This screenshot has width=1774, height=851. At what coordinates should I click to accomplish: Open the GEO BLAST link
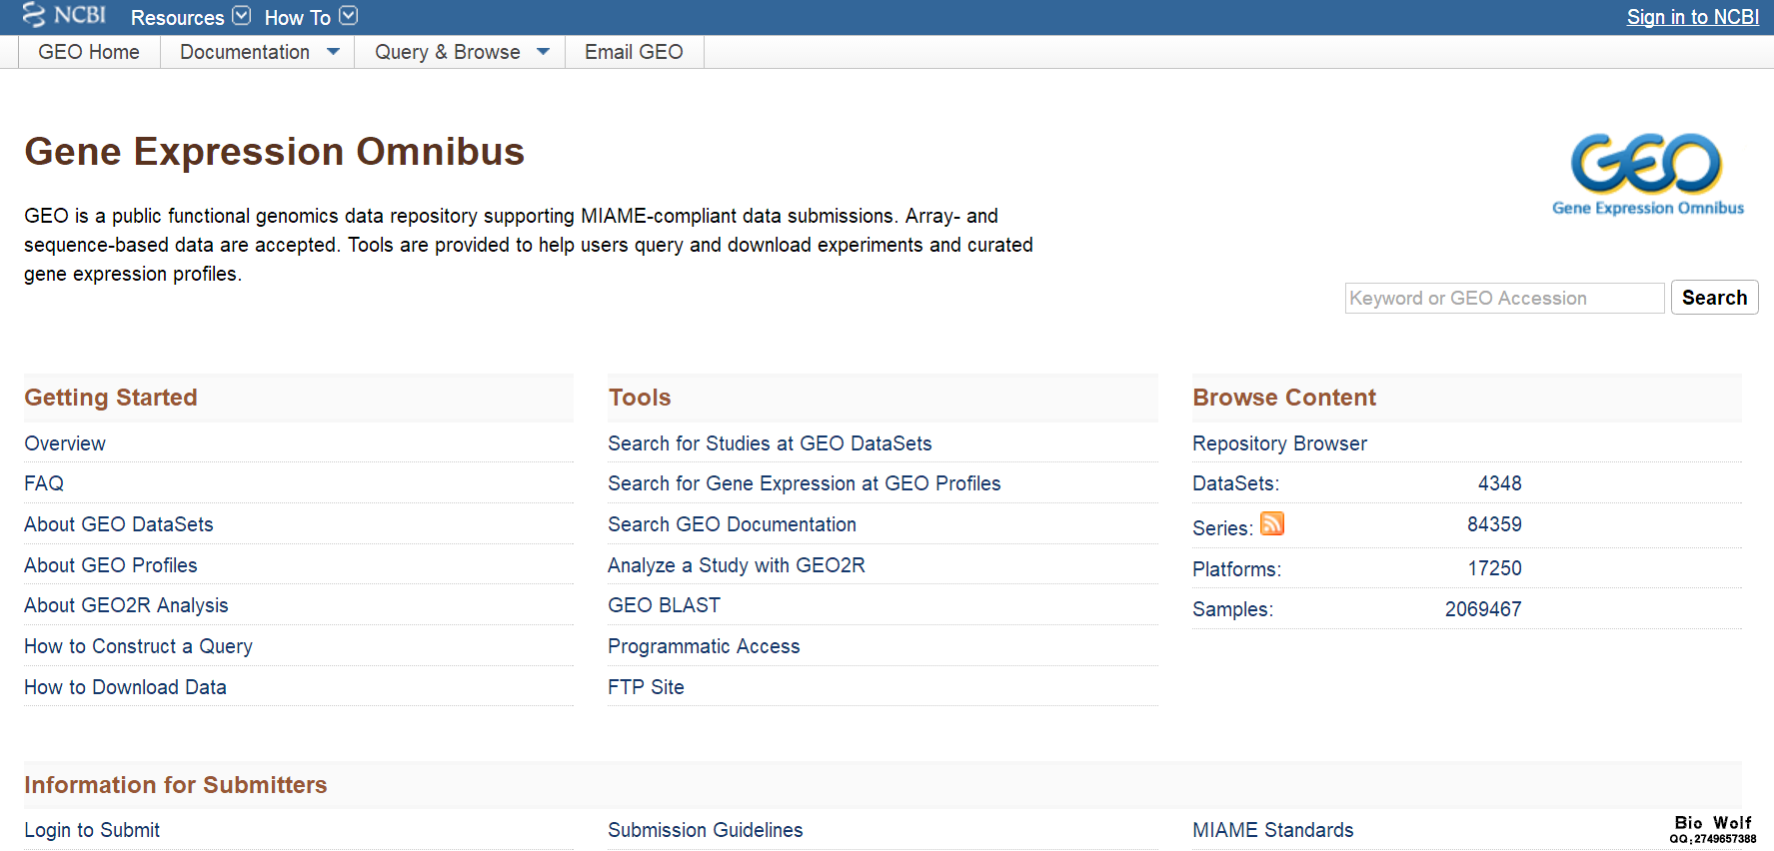click(664, 605)
